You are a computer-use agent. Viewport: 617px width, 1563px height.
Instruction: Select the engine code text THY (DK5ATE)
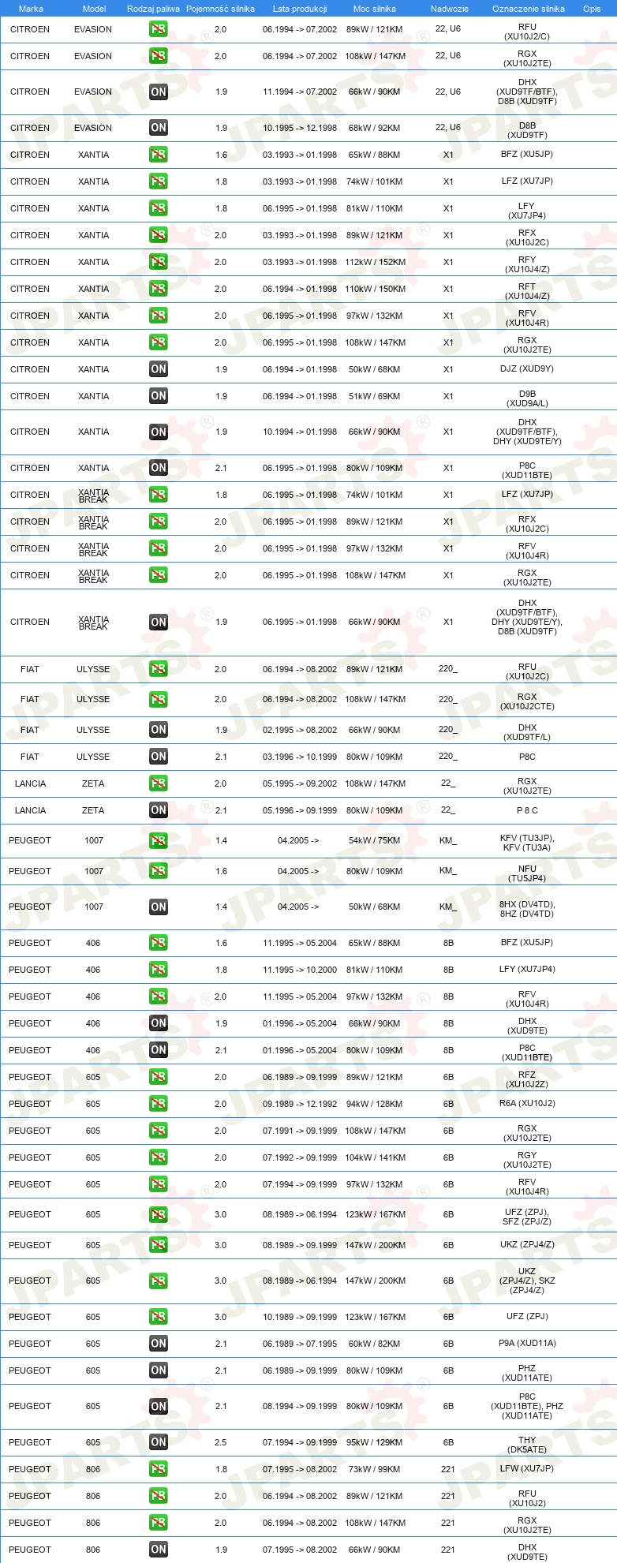tap(527, 1445)
